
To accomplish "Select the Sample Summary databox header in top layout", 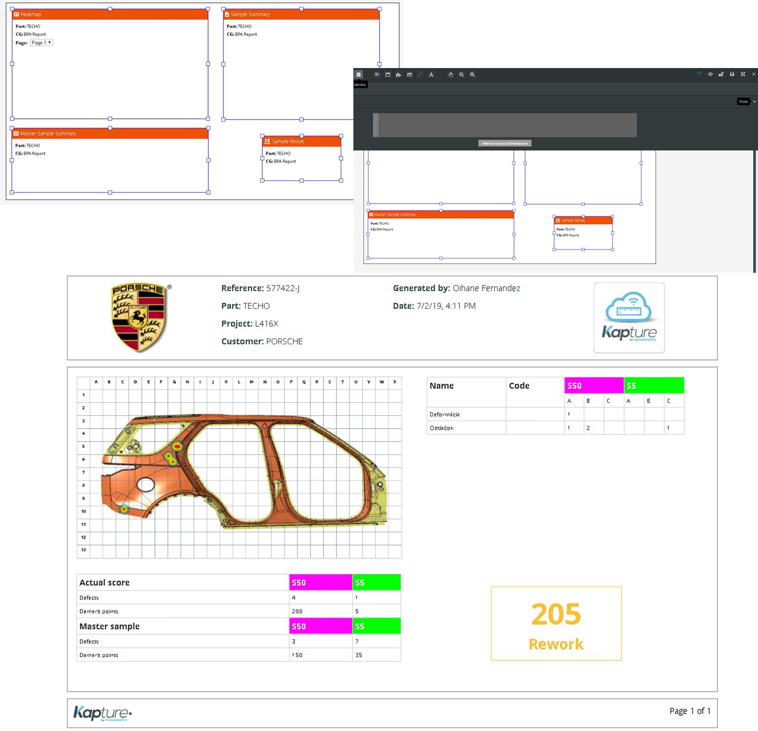I will [302, 14].
